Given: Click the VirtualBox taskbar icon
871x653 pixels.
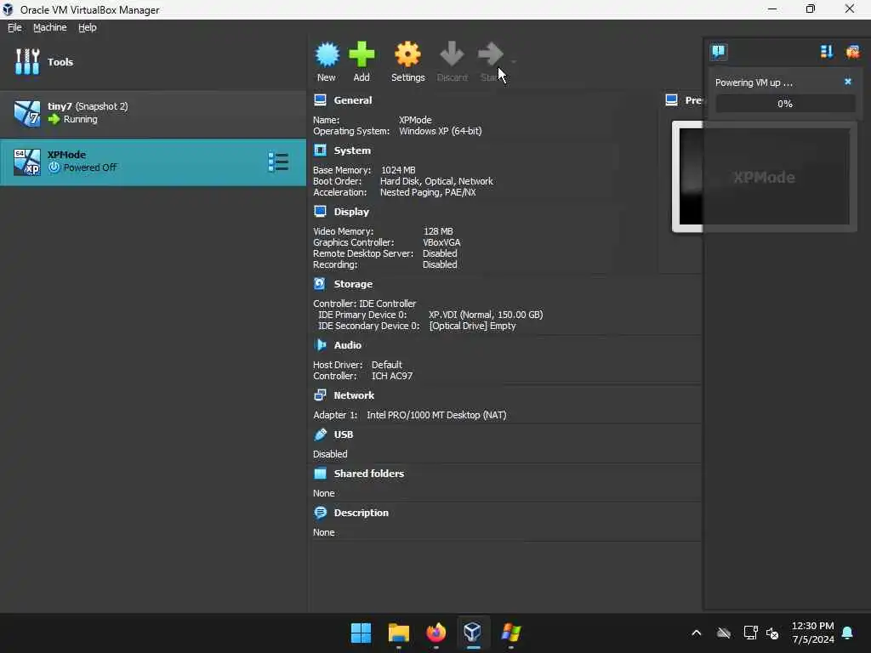Looking at the screenshot, I should [x=473, y=633].
